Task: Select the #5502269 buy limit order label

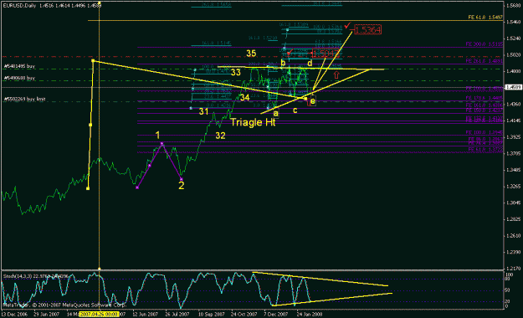Action: tap(24, 99)
